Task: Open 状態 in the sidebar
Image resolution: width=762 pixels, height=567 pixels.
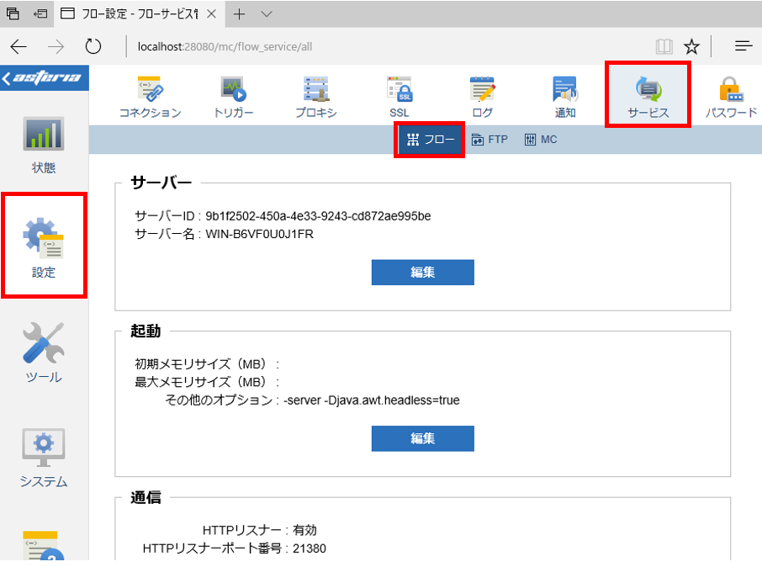Action: [44, 145]
